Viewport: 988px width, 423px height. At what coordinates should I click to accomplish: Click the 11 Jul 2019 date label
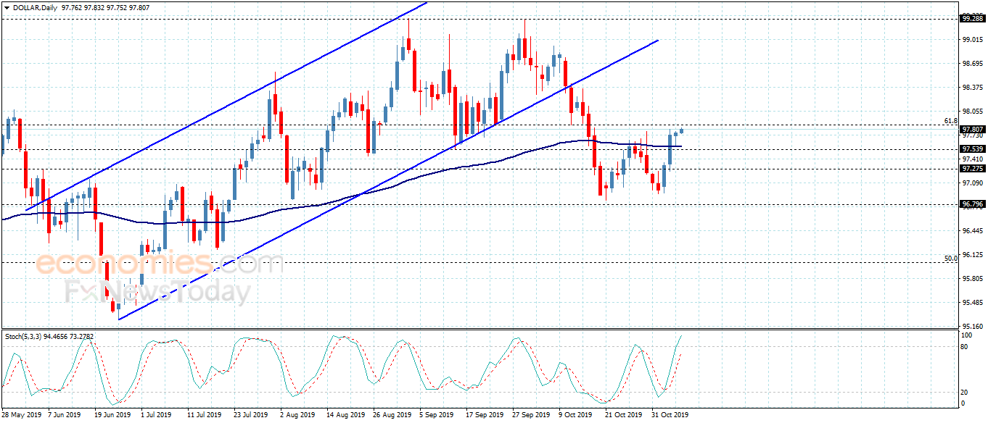[x=203, y=415]
